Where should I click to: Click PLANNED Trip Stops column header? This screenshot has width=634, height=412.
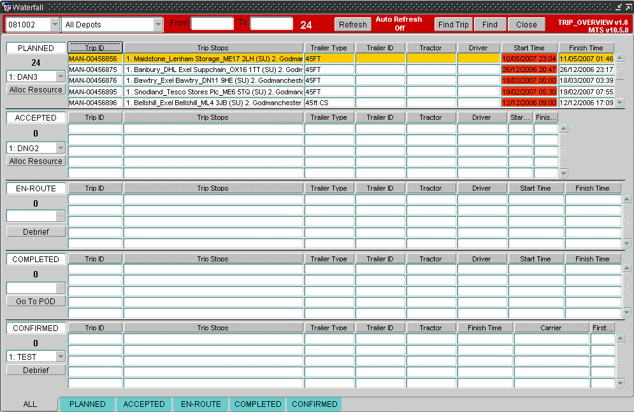click(213, 48)
